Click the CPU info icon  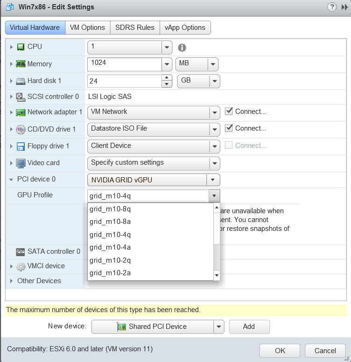pos(182,48)
